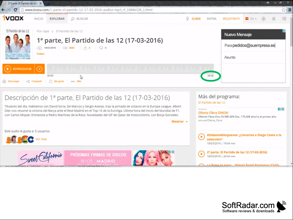This screenshot has width=293, height=220.
Task: Click the iVoox logo
Action: pyautogui.click(x=13, y=18)
